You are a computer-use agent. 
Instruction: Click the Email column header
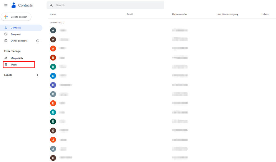[x=130, y=14]
